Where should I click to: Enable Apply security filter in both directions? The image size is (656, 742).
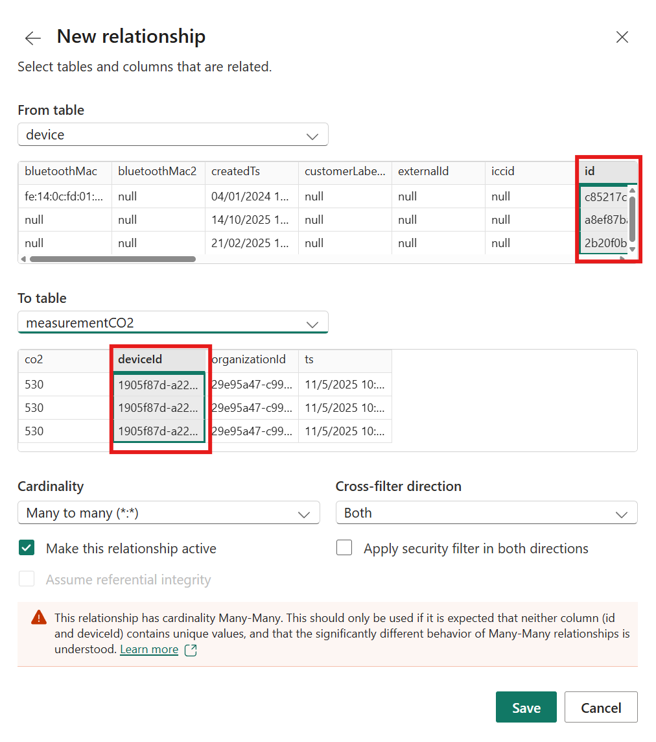tap(344, 549)
